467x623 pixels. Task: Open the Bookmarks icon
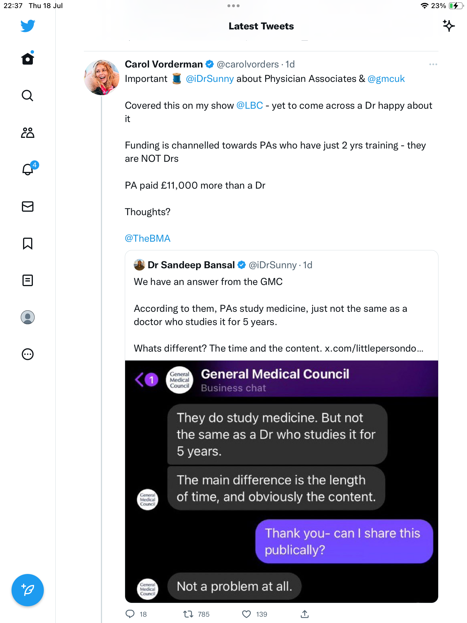[28, 243]
